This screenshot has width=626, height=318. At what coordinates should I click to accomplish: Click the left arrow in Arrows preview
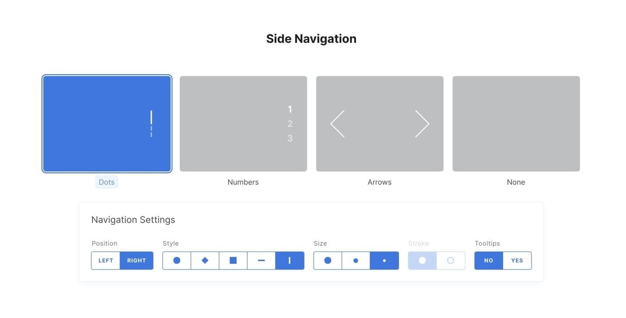pos(337,123)
